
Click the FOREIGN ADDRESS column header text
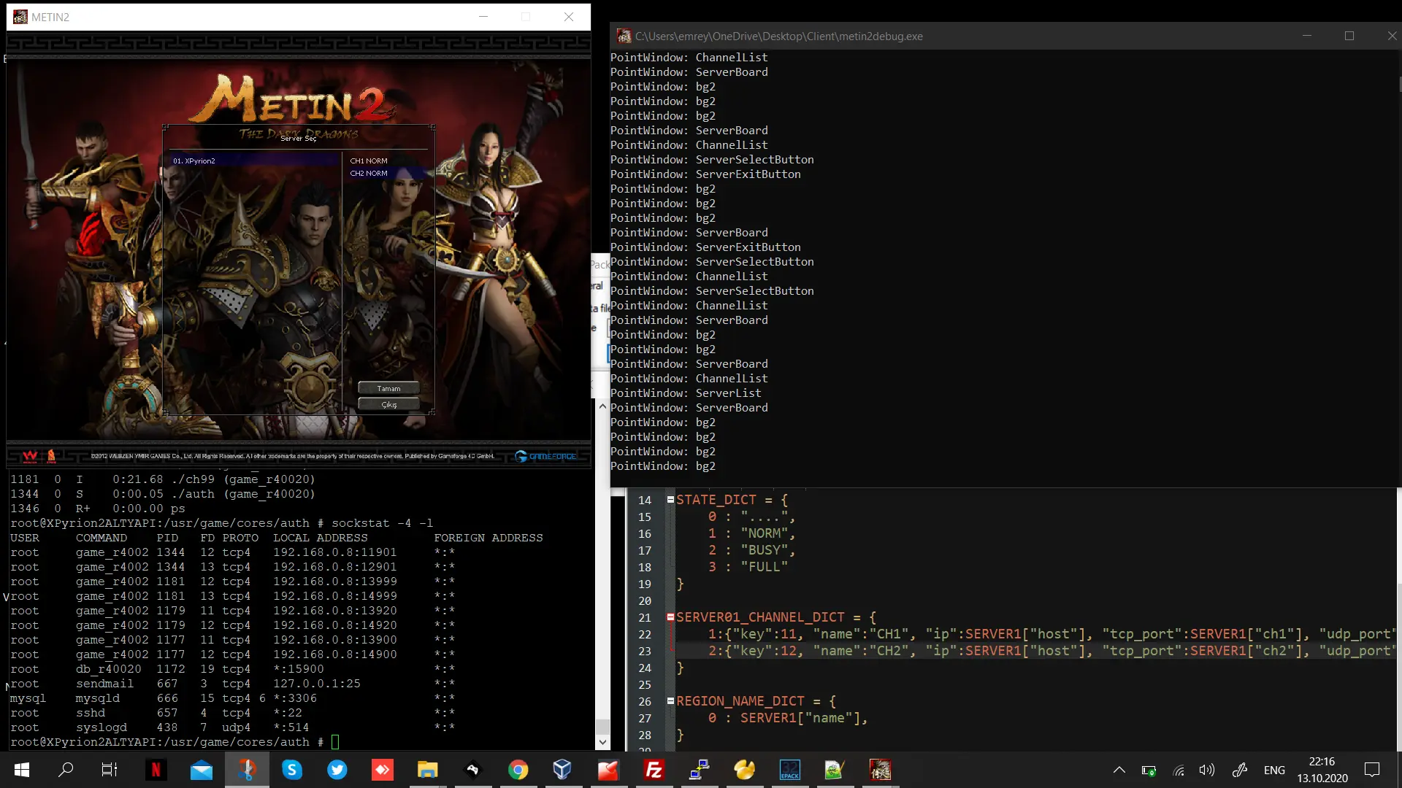tap(489, 538)
